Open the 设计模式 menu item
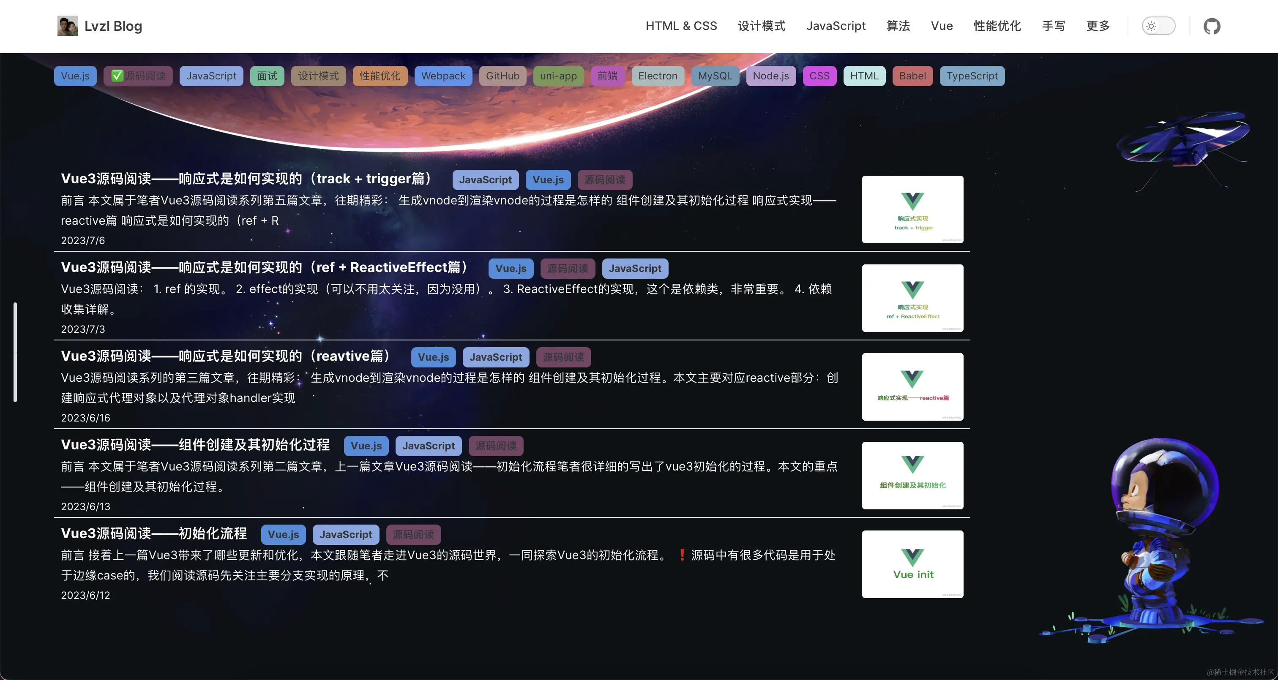This screenshot has height=680, width=1278. pyautogui.click(x=761, y=26)
